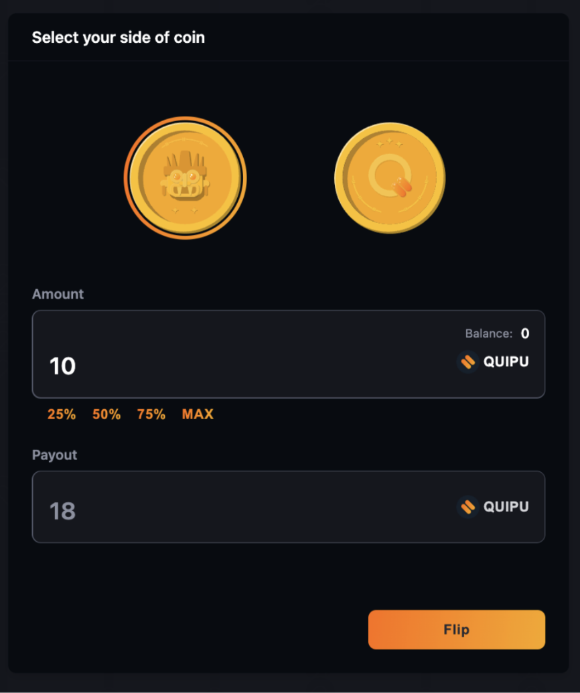Select 50% of balance
The image size is (580, 693).
[106, 414]
